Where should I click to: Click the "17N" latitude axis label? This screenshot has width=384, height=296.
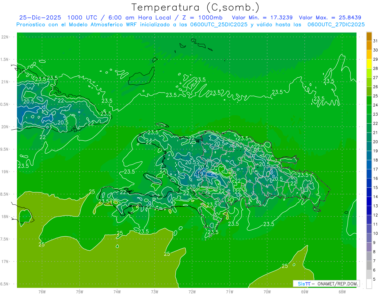pos(5,262)
